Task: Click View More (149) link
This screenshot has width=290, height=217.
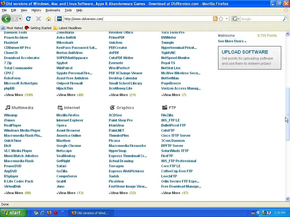Action: (18, 95)
